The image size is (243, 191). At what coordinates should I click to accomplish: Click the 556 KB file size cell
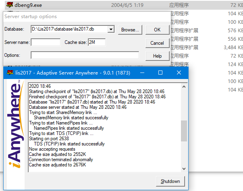pos(235,39)
